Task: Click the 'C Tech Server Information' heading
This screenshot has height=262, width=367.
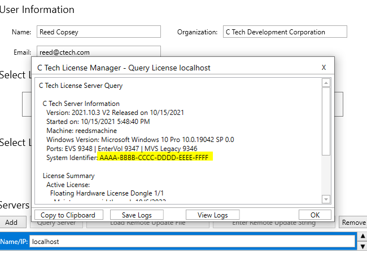Action: pyautogui.click(x=81, y=104)
